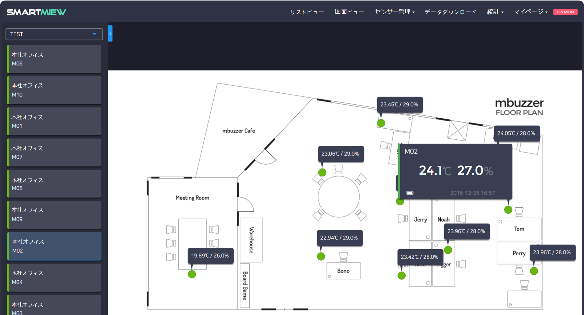
Task: Click the green sensor dot in Meeting Room
Action: (x=192, y=274)
